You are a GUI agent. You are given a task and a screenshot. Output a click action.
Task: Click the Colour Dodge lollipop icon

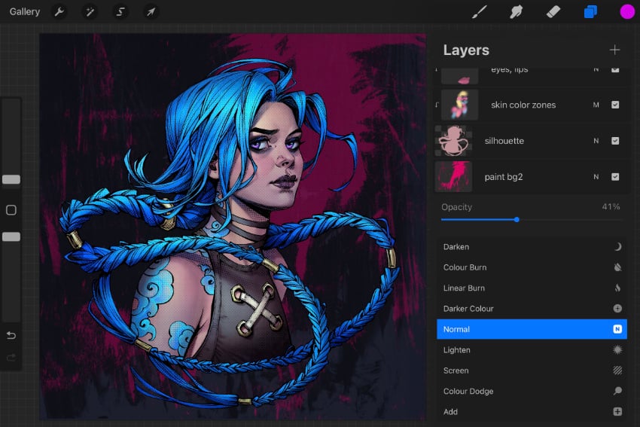tap(617, 391)
